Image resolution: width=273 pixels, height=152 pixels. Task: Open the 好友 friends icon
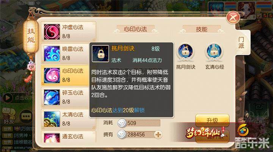pos(9,116)
